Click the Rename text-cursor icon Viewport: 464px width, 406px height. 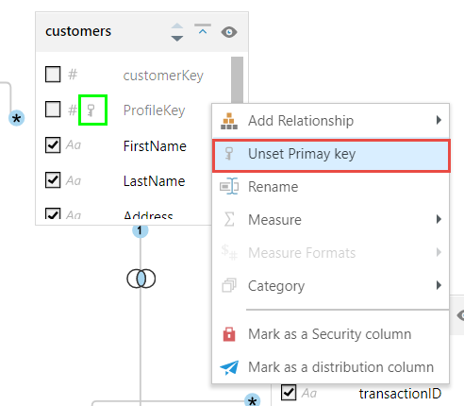point(229,187)
